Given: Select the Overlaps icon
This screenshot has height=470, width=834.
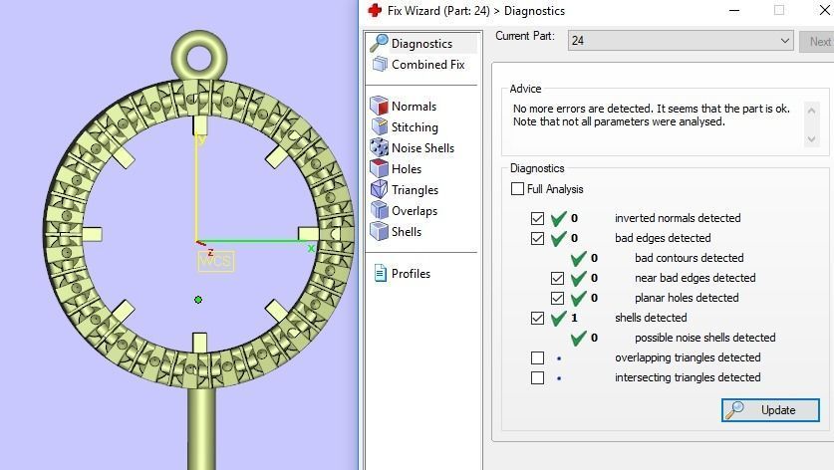Looking at the screenshot, I should [x=380, y=210].
